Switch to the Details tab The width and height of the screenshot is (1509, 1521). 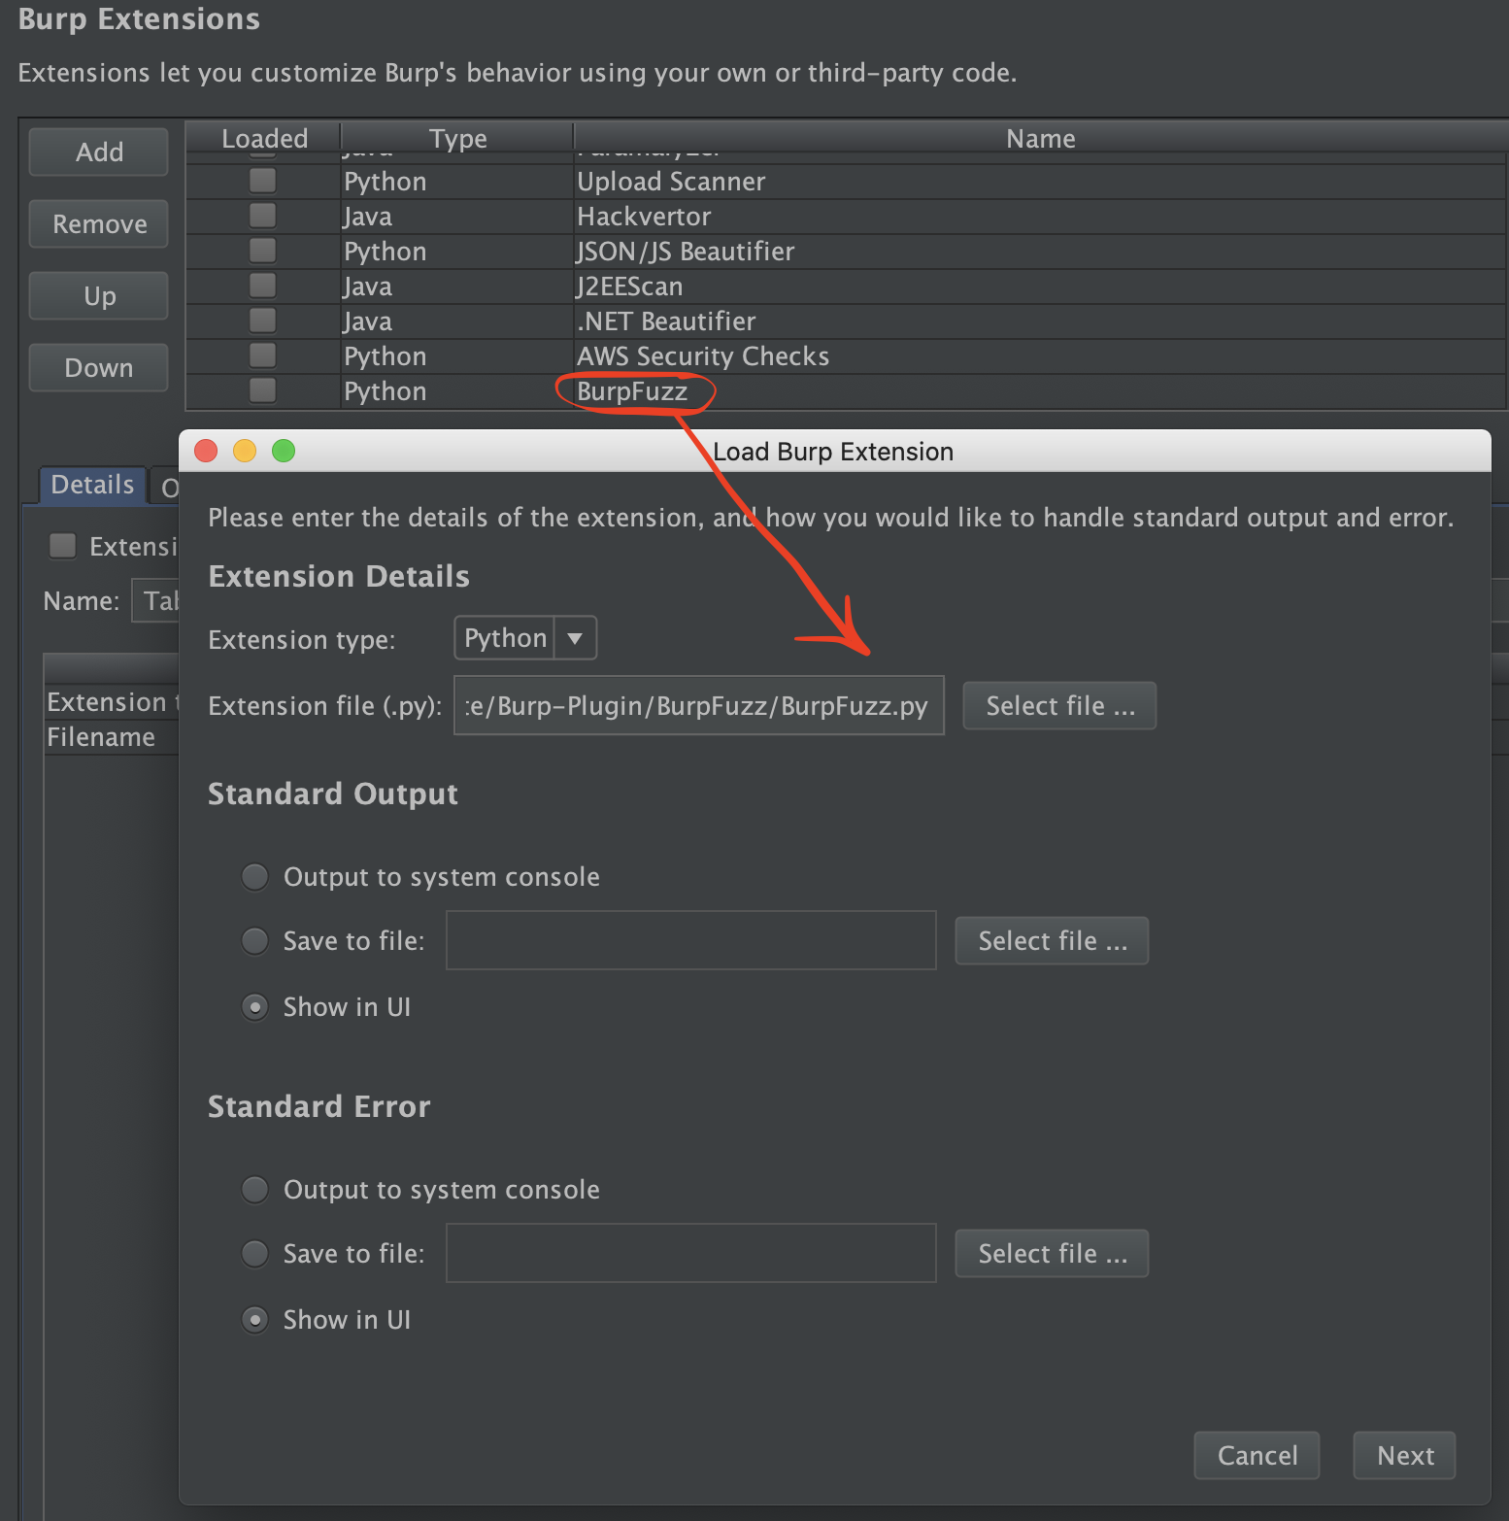92,485
